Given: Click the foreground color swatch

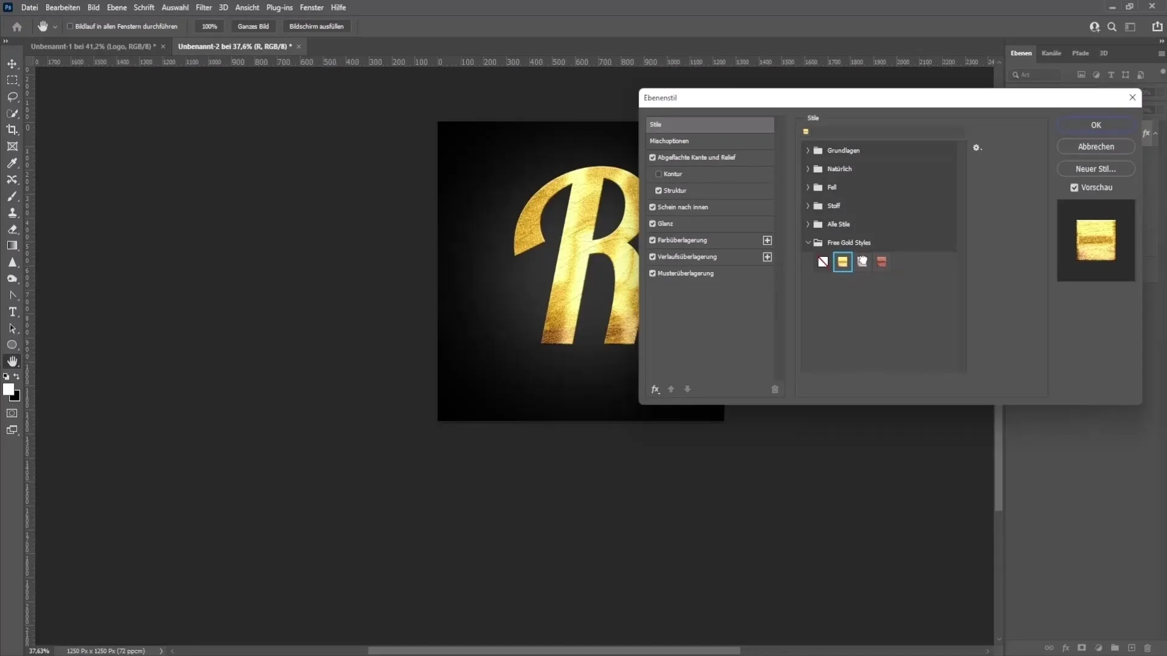Looking at the screenshot, I should (9, 390).
